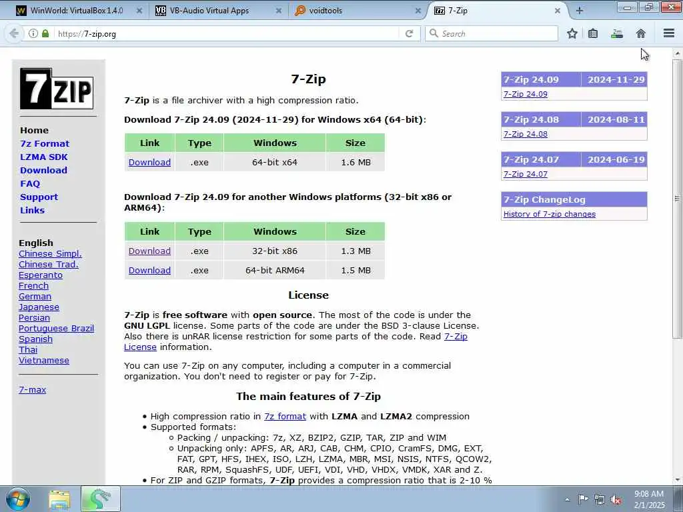Switch language to Portuguese Brazil
Image resolution: width=683 pixels, height=512 pixels.
pos(56,328)
